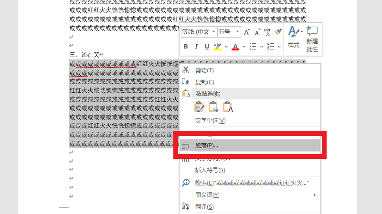Paste as text only icon

click(228, 107)
